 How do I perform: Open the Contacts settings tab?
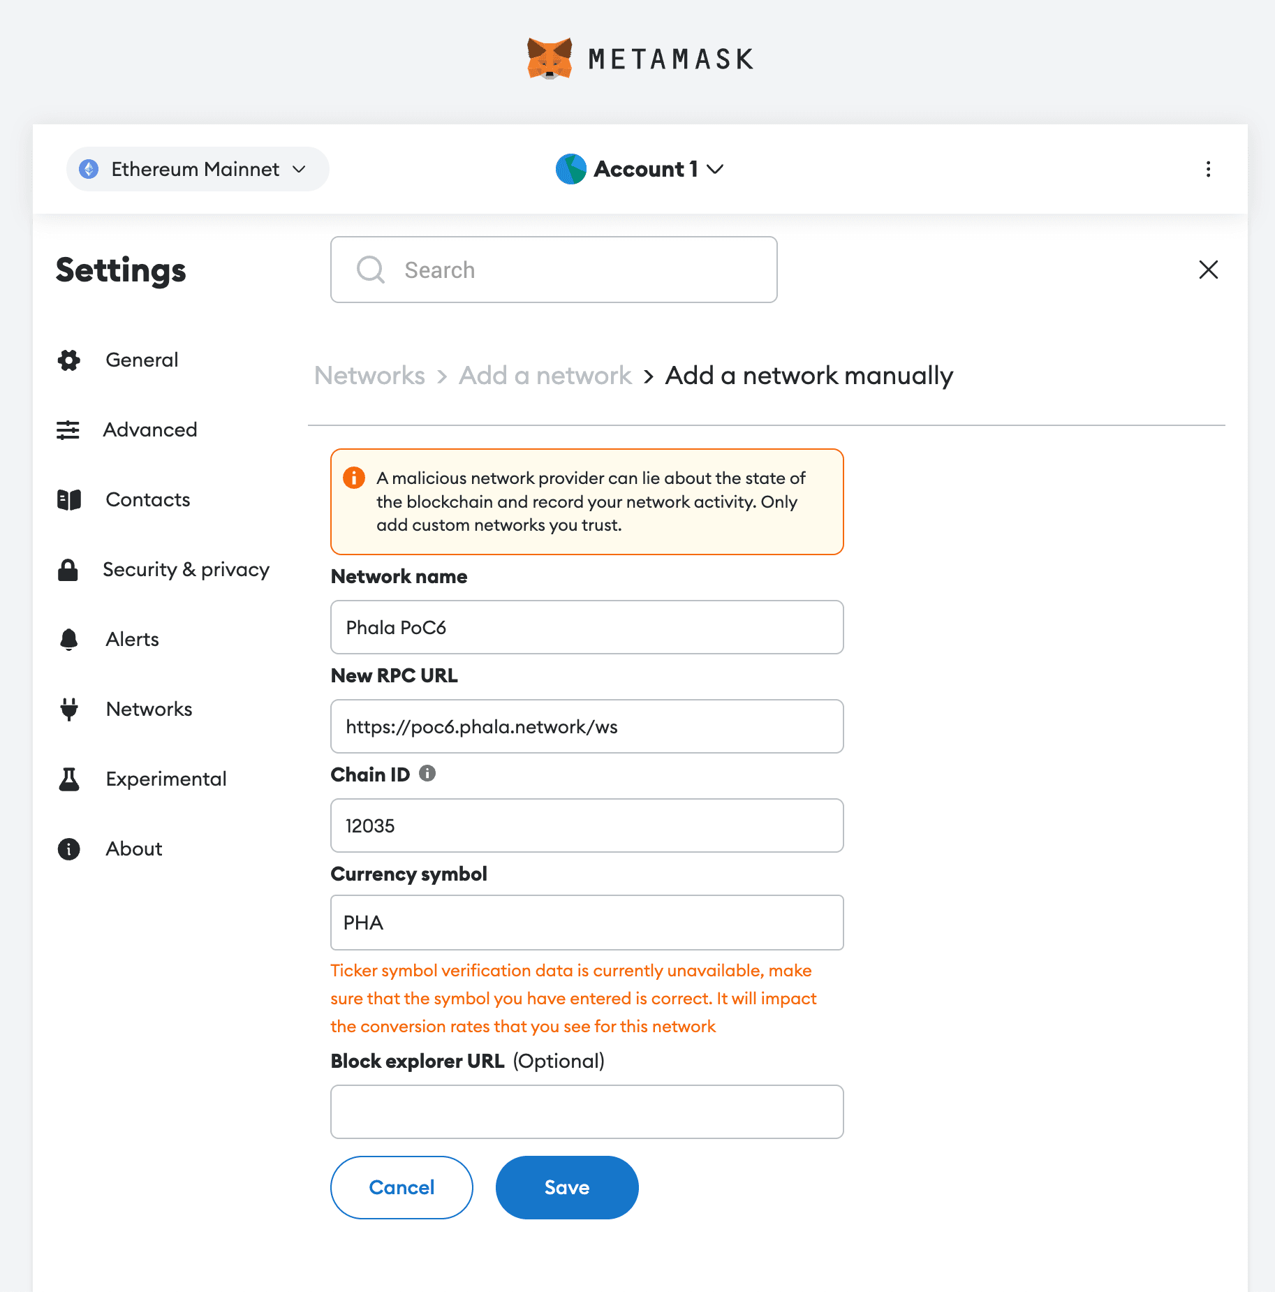(147, 500)
